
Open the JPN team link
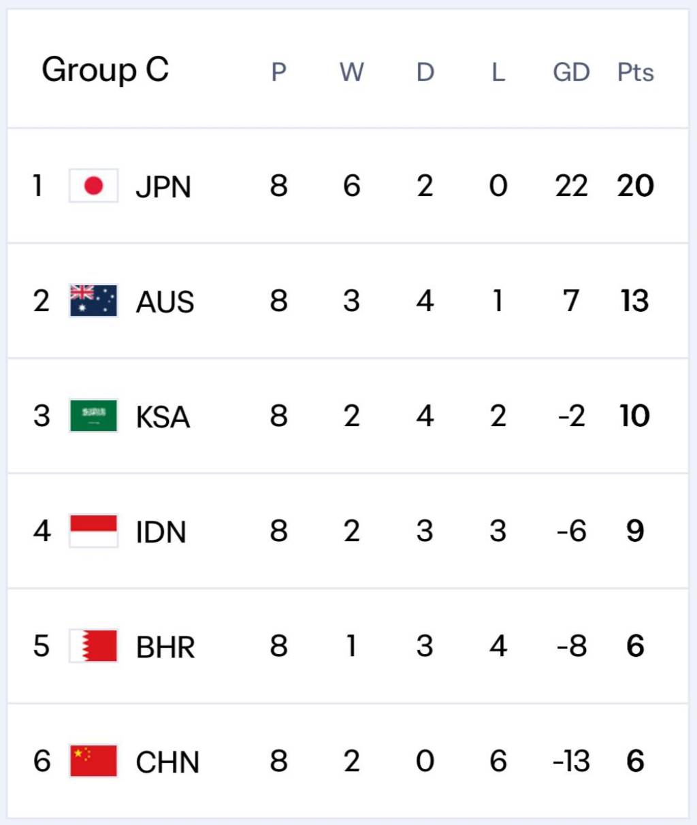tap(163, 187)
